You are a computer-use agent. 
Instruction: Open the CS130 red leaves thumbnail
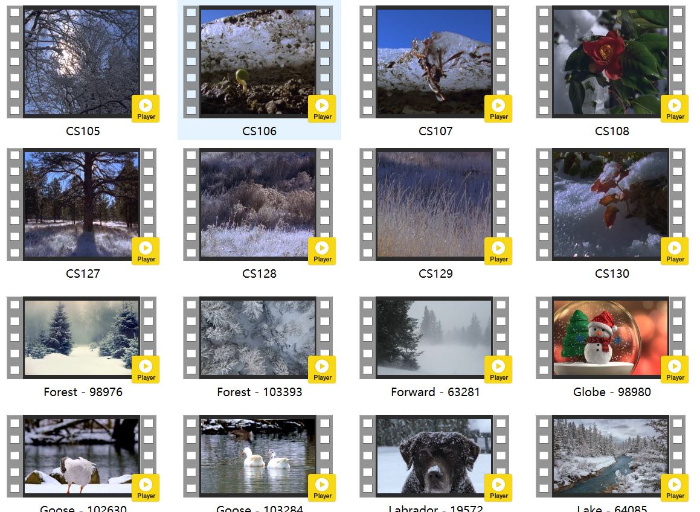tap(610, 204)
